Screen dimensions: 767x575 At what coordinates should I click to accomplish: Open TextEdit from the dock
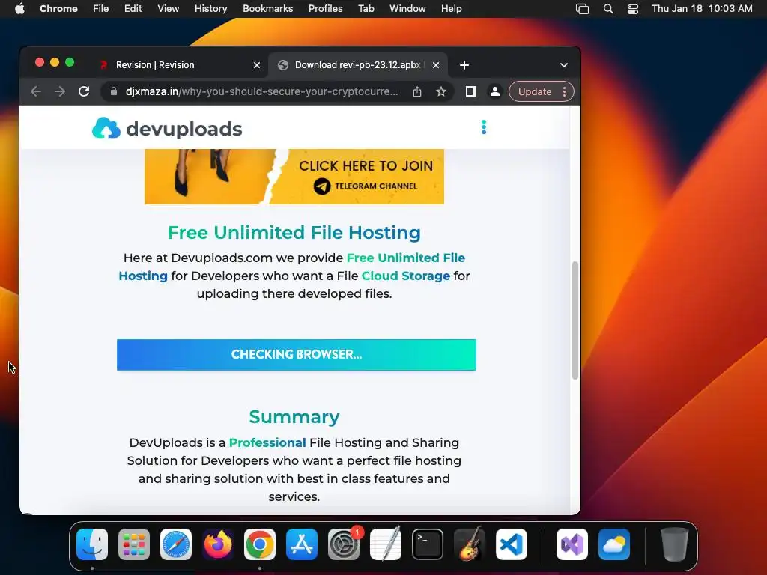click(386, 544)
